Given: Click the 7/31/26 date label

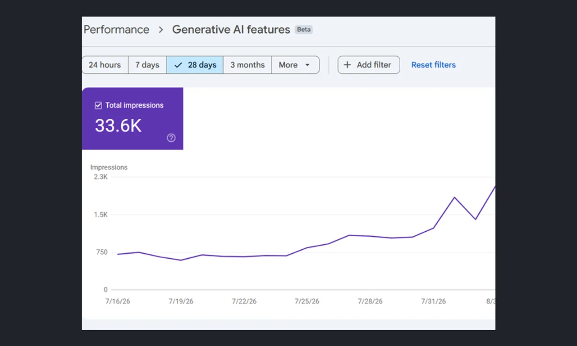Looking at the screenshot, I should (x=434, y=301).
